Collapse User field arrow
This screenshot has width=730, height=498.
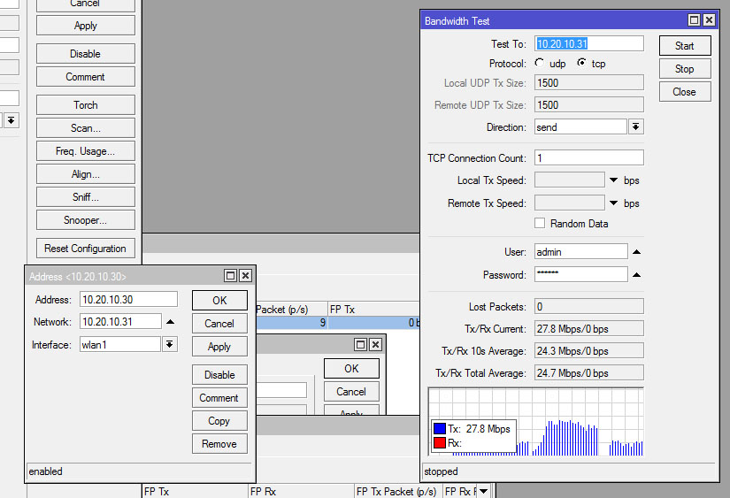pos(636,252)
